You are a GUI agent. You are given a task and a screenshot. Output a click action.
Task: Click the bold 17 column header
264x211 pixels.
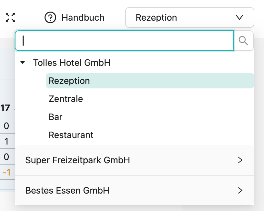click(x=5, y=108)
